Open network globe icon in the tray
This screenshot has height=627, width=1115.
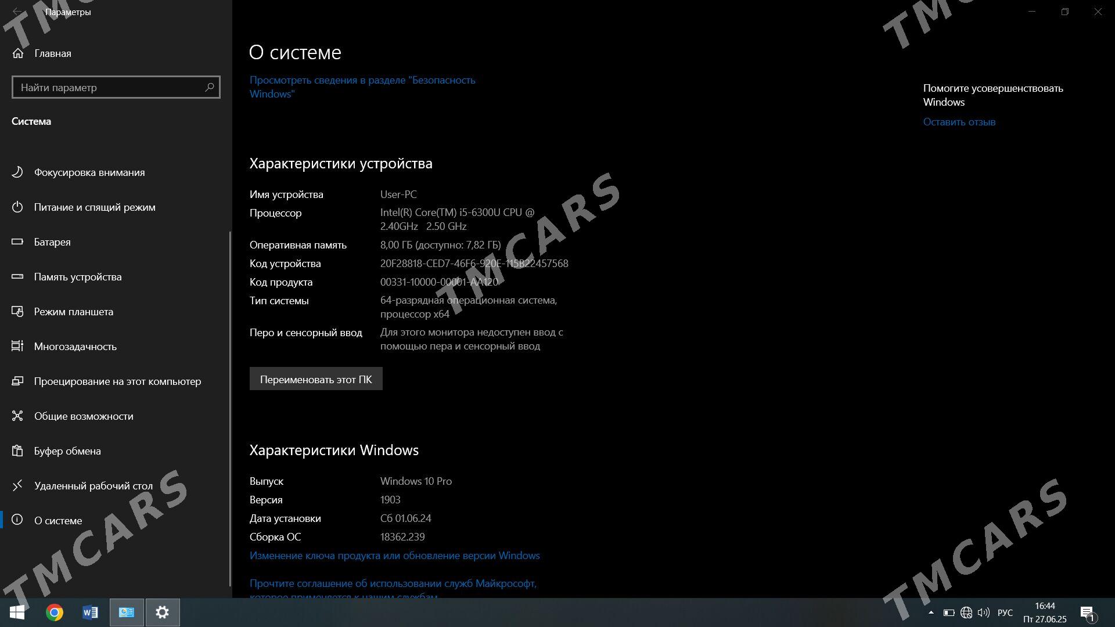[966, 612]
